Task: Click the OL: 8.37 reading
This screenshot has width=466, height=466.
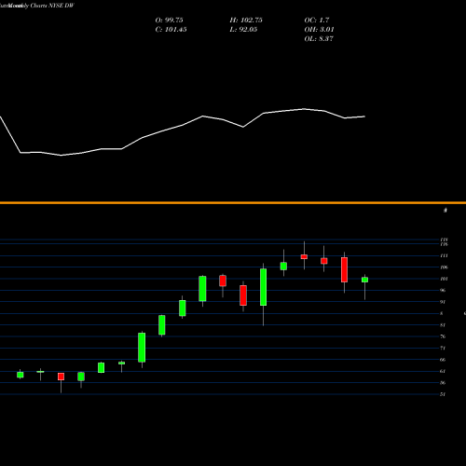Action: (319, 39)
